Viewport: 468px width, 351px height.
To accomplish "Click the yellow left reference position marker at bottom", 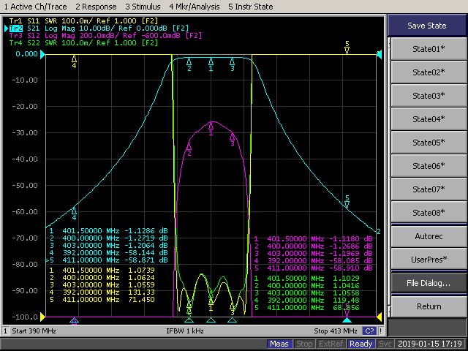I will pos(43,316).
